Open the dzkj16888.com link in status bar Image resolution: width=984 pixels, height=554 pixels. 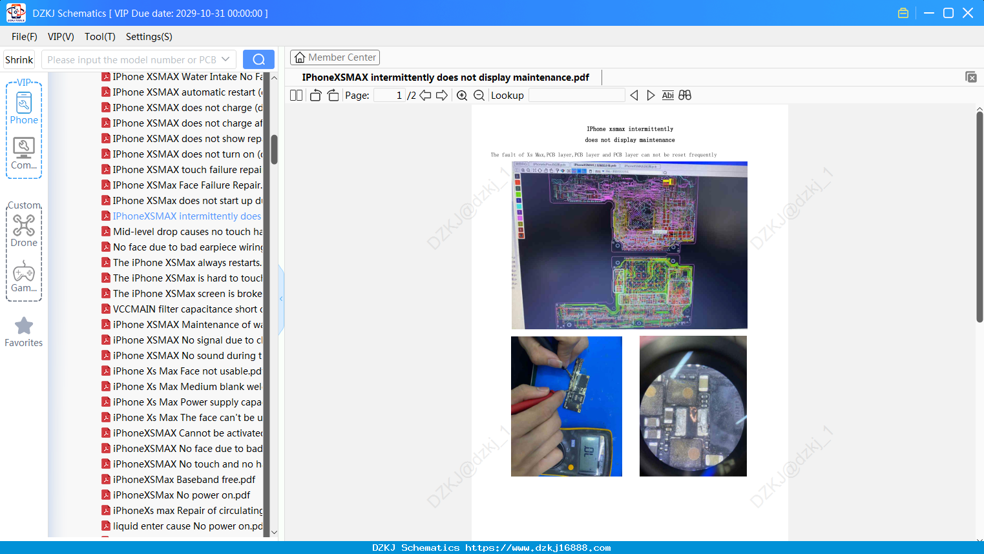pyautogui.click(x=538, y=548)
